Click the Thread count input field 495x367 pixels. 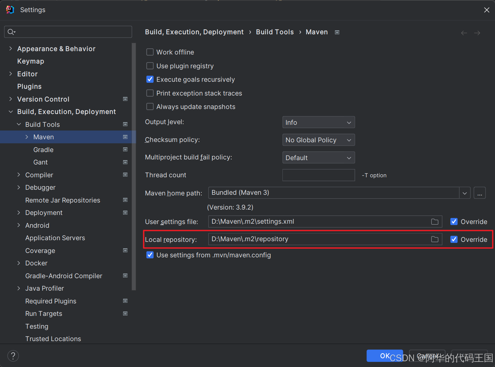pyautogui.click(x=318, y=175)
